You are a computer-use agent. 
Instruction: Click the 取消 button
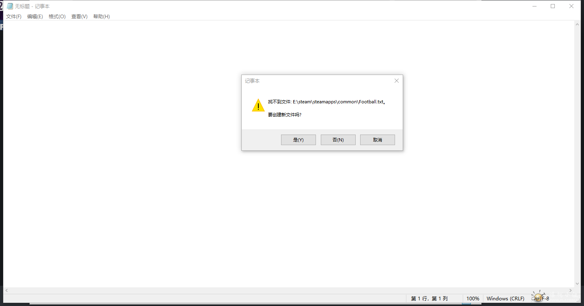378,140
